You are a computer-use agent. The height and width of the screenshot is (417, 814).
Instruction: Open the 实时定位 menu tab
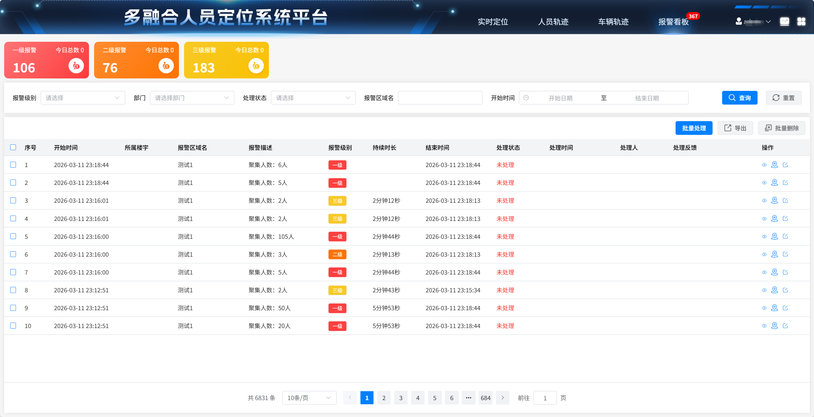493,22
